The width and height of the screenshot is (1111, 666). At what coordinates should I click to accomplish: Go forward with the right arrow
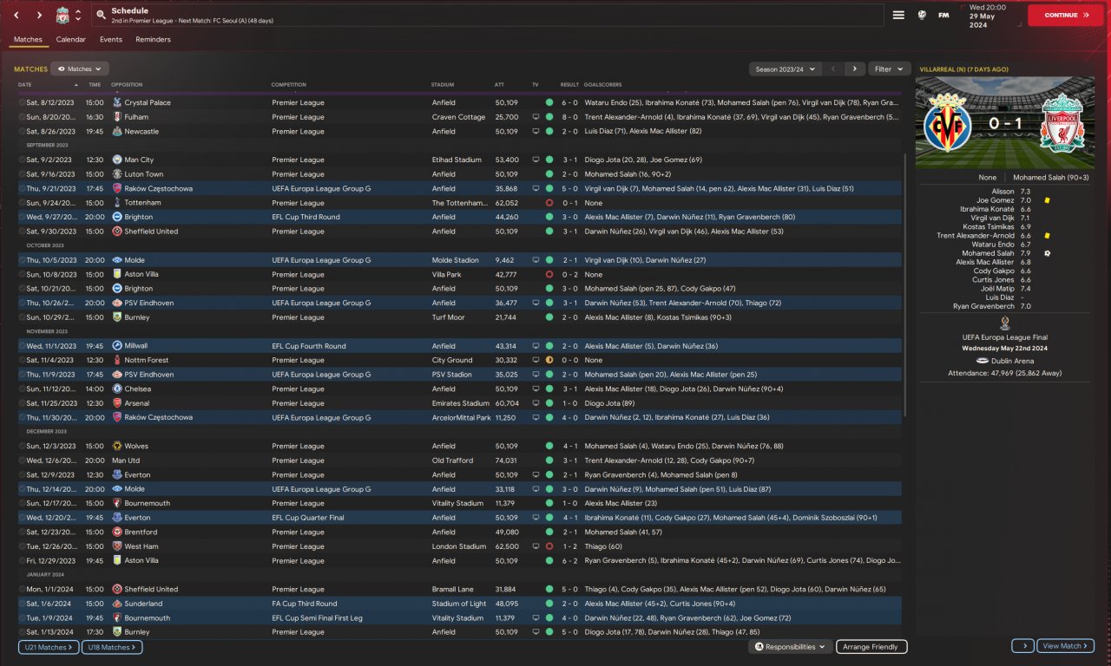coord(39,15)
